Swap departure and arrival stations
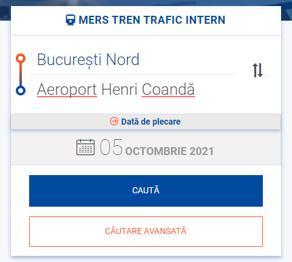292x262 pixels. click(257, 71)
